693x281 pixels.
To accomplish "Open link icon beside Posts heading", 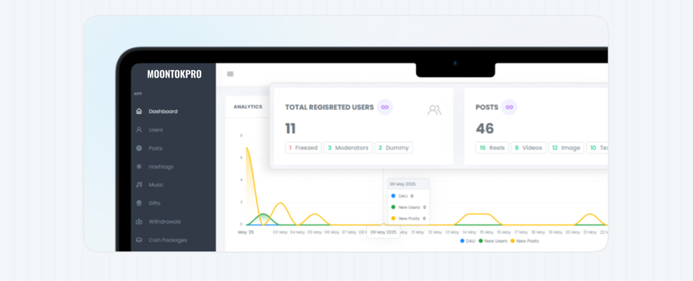I will [509, 107].
